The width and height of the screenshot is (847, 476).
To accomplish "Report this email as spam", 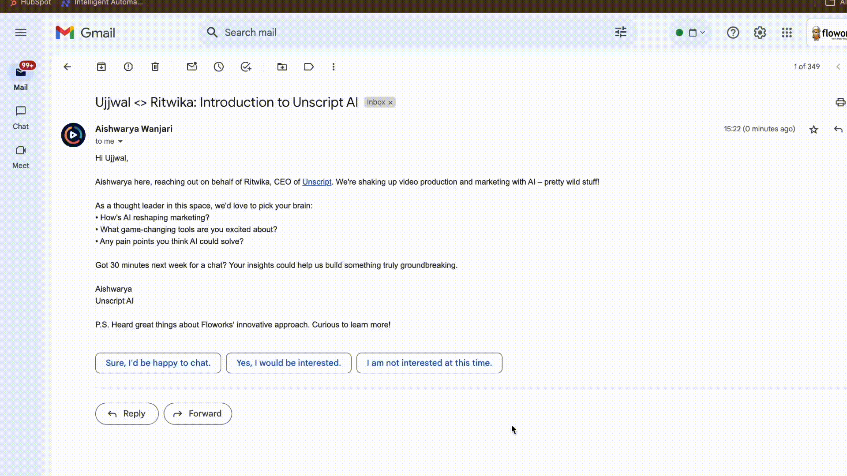I will 128,67.
